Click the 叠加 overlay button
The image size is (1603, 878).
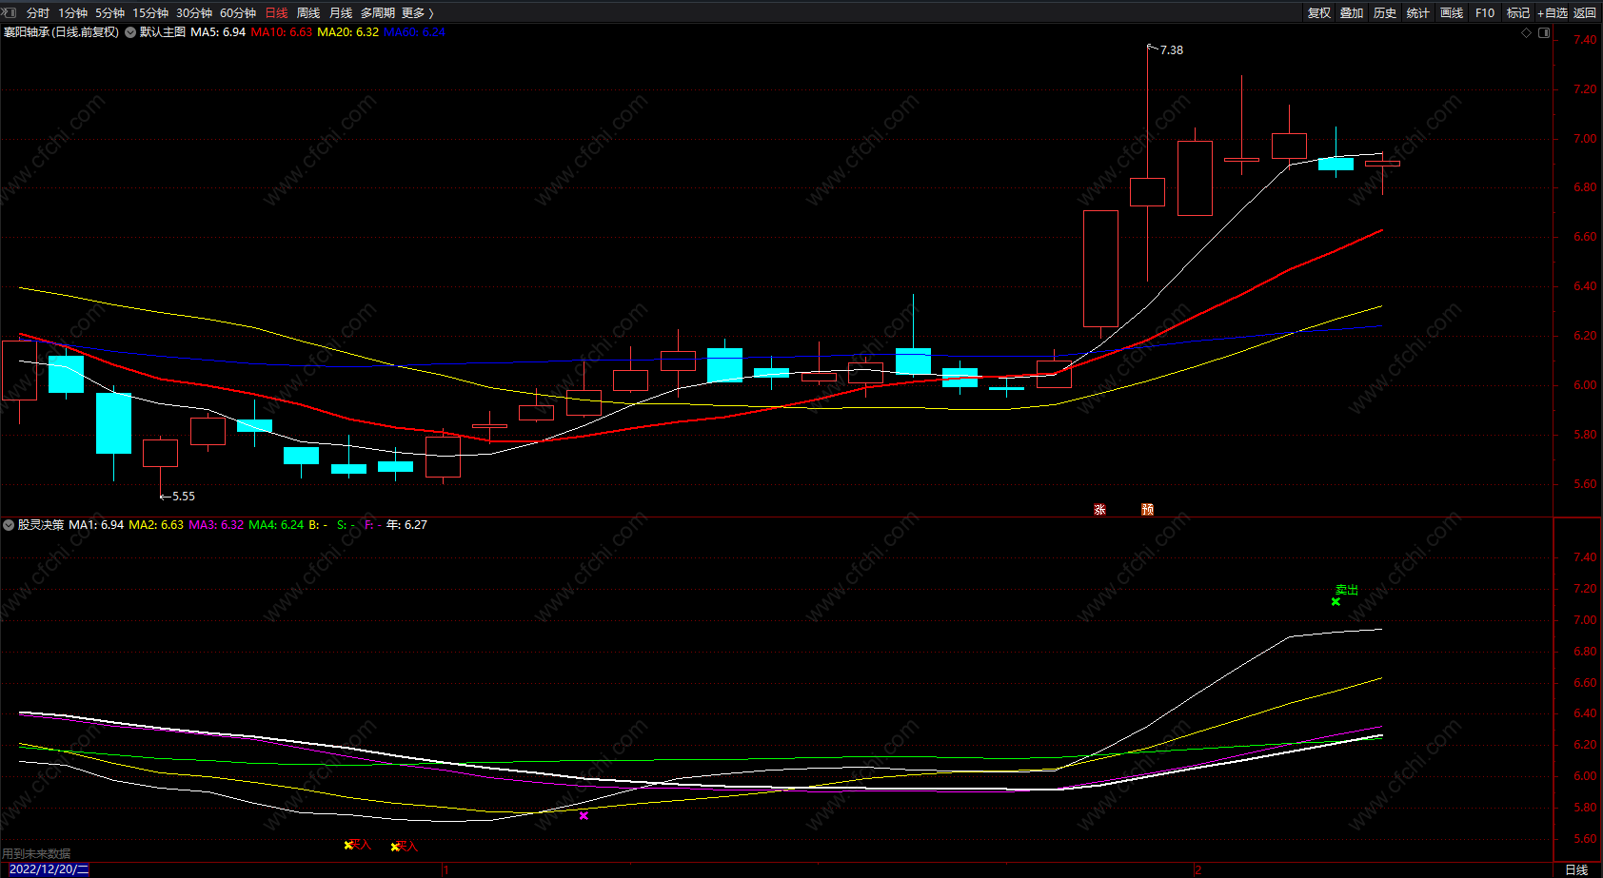tap(1352, 13)
